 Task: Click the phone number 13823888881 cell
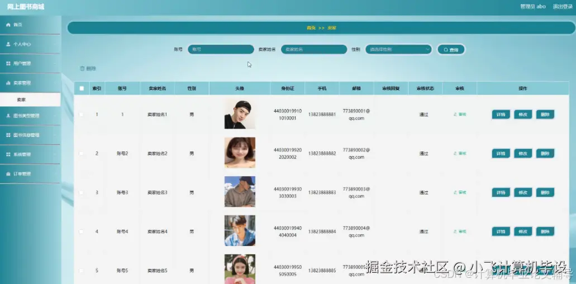322,115
